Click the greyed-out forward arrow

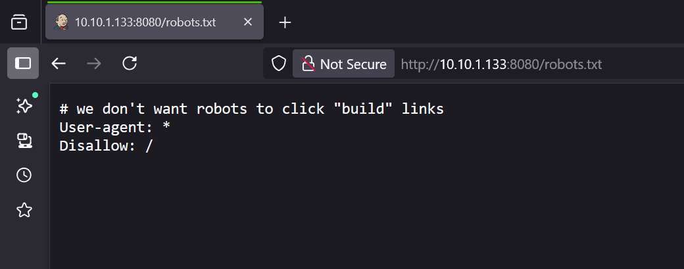(x=94, y=63)
